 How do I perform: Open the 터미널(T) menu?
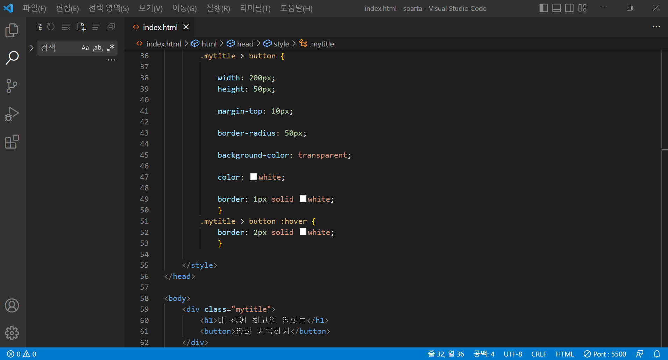[255, 8]
